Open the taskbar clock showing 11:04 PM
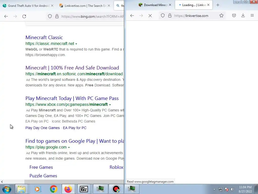 245,189
